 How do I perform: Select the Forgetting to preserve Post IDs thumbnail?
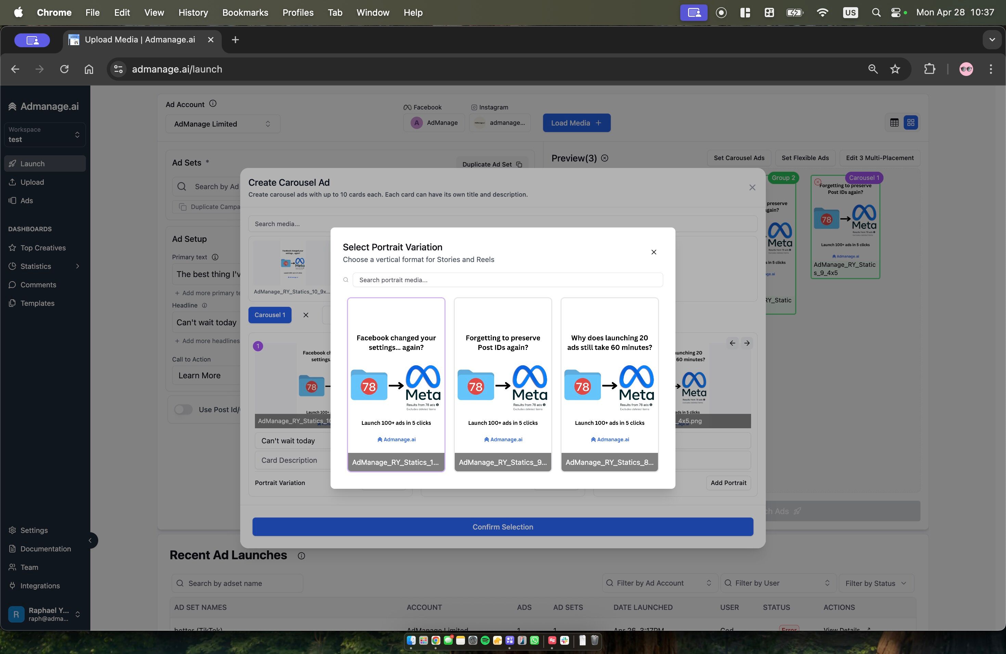(x=503, y=384)
